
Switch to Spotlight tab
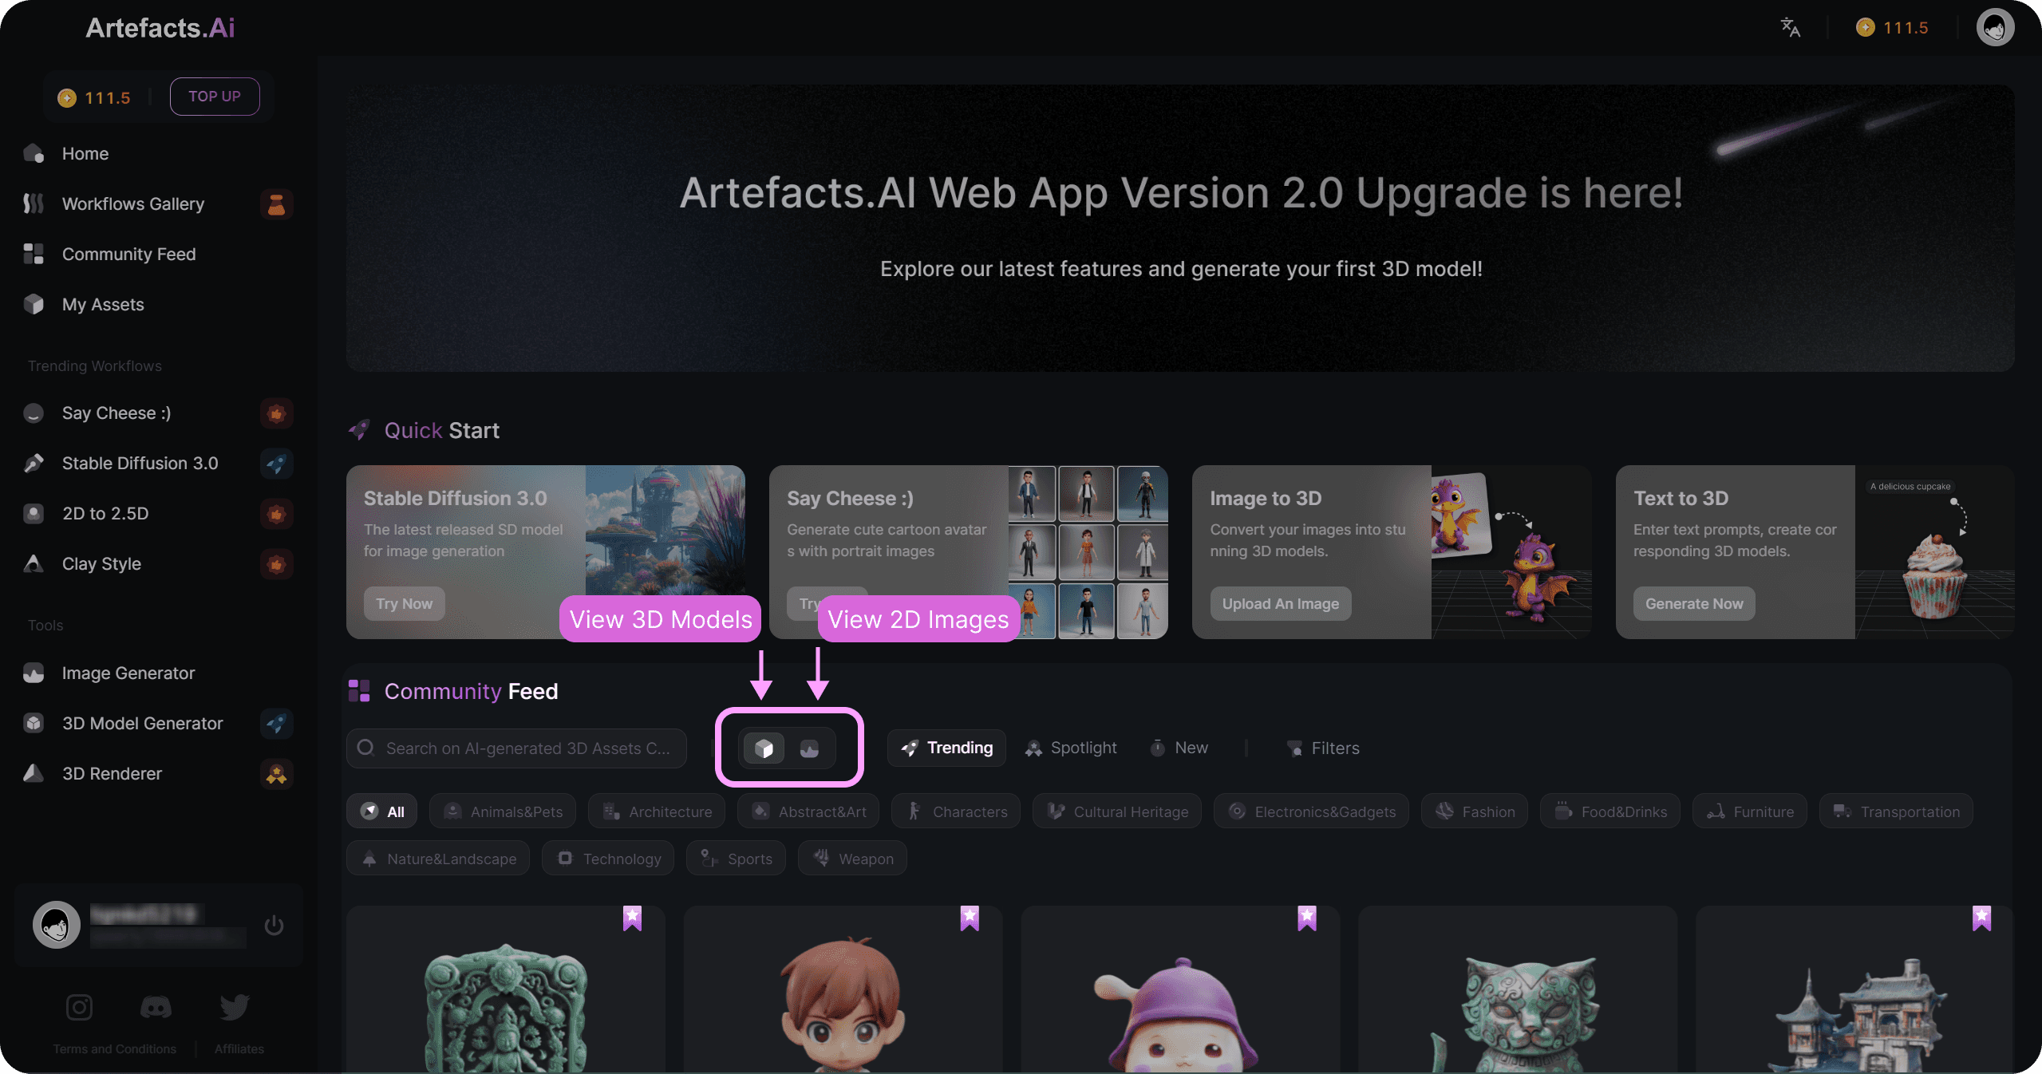click(1071, 748)
